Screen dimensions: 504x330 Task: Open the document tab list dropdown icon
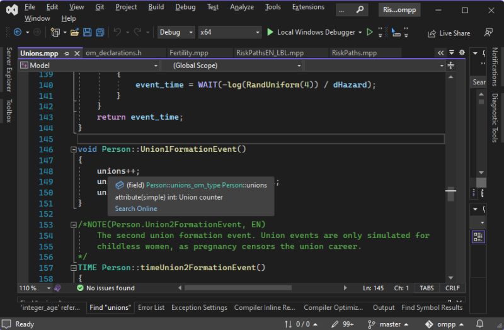click(x=452, y=52)
